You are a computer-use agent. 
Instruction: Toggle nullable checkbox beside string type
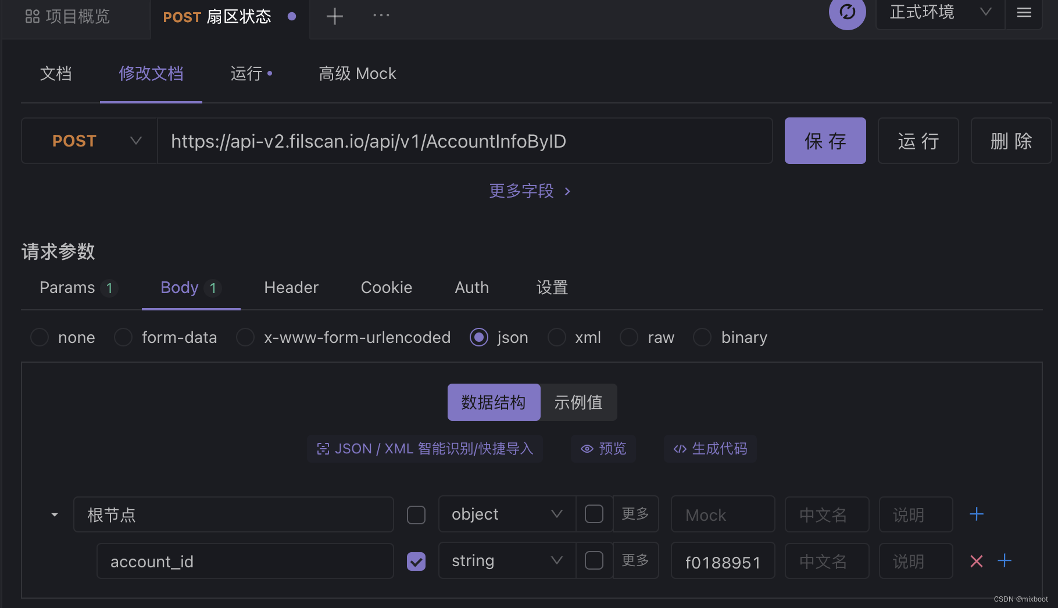(594, 560)
